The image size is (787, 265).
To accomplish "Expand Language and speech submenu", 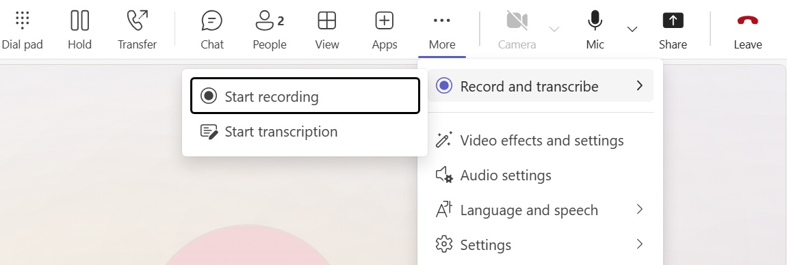I will 541,210.
